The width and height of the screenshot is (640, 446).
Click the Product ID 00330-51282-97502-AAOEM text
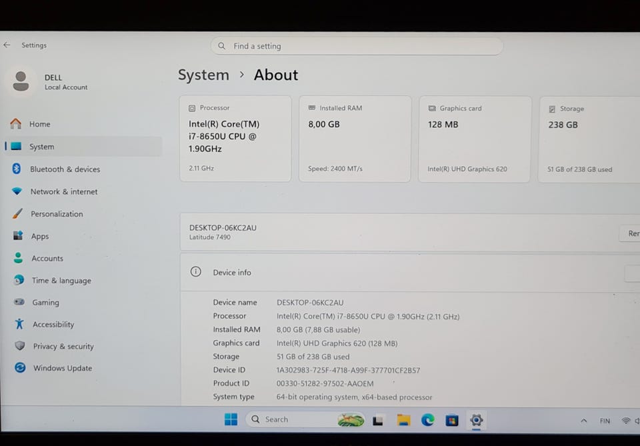click(325, 383)
